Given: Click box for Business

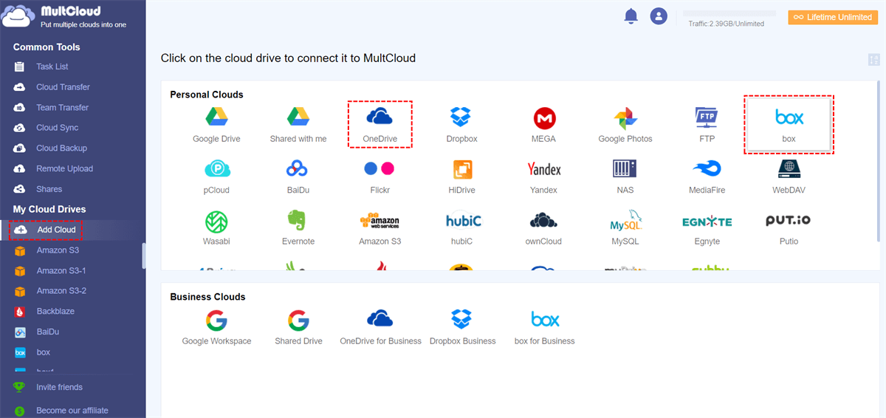Looking at the screenshot, I should (x=545, y=327).
